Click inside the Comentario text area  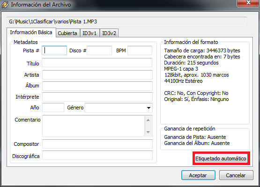tap(93, 126)
